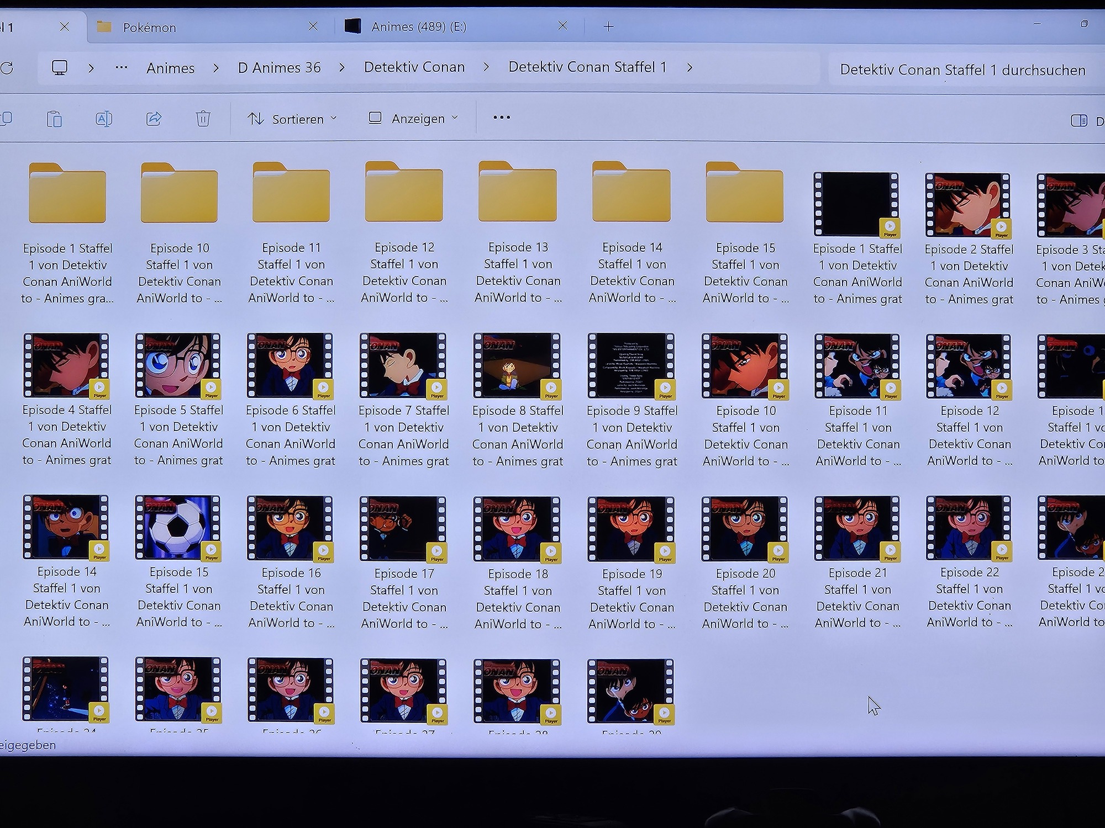The image size is (1105, 828).
Task: Go to Detektiv Conan breadcrumb folder
Action: coord(414,67)
